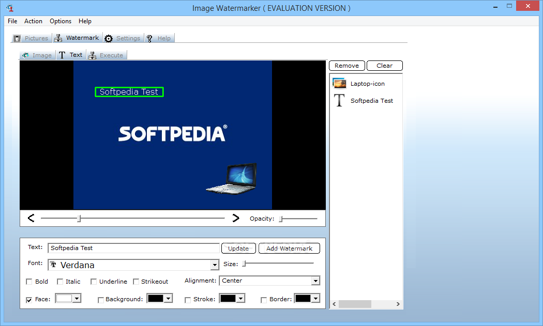
Task: Go to previous picture with left arrow
Action: coord(31,218)
